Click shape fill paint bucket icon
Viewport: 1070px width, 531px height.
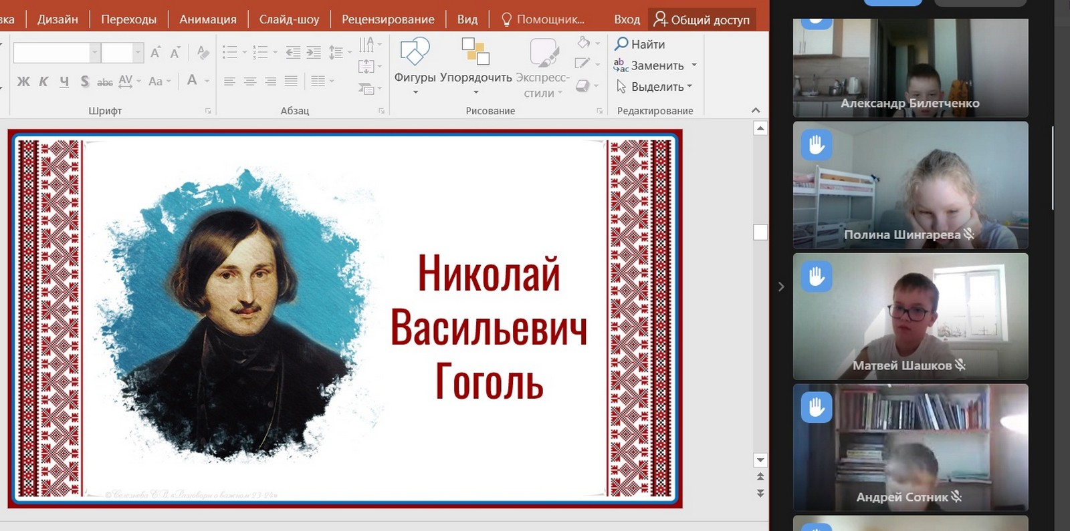pyautogui.click(x=584, y=43)
